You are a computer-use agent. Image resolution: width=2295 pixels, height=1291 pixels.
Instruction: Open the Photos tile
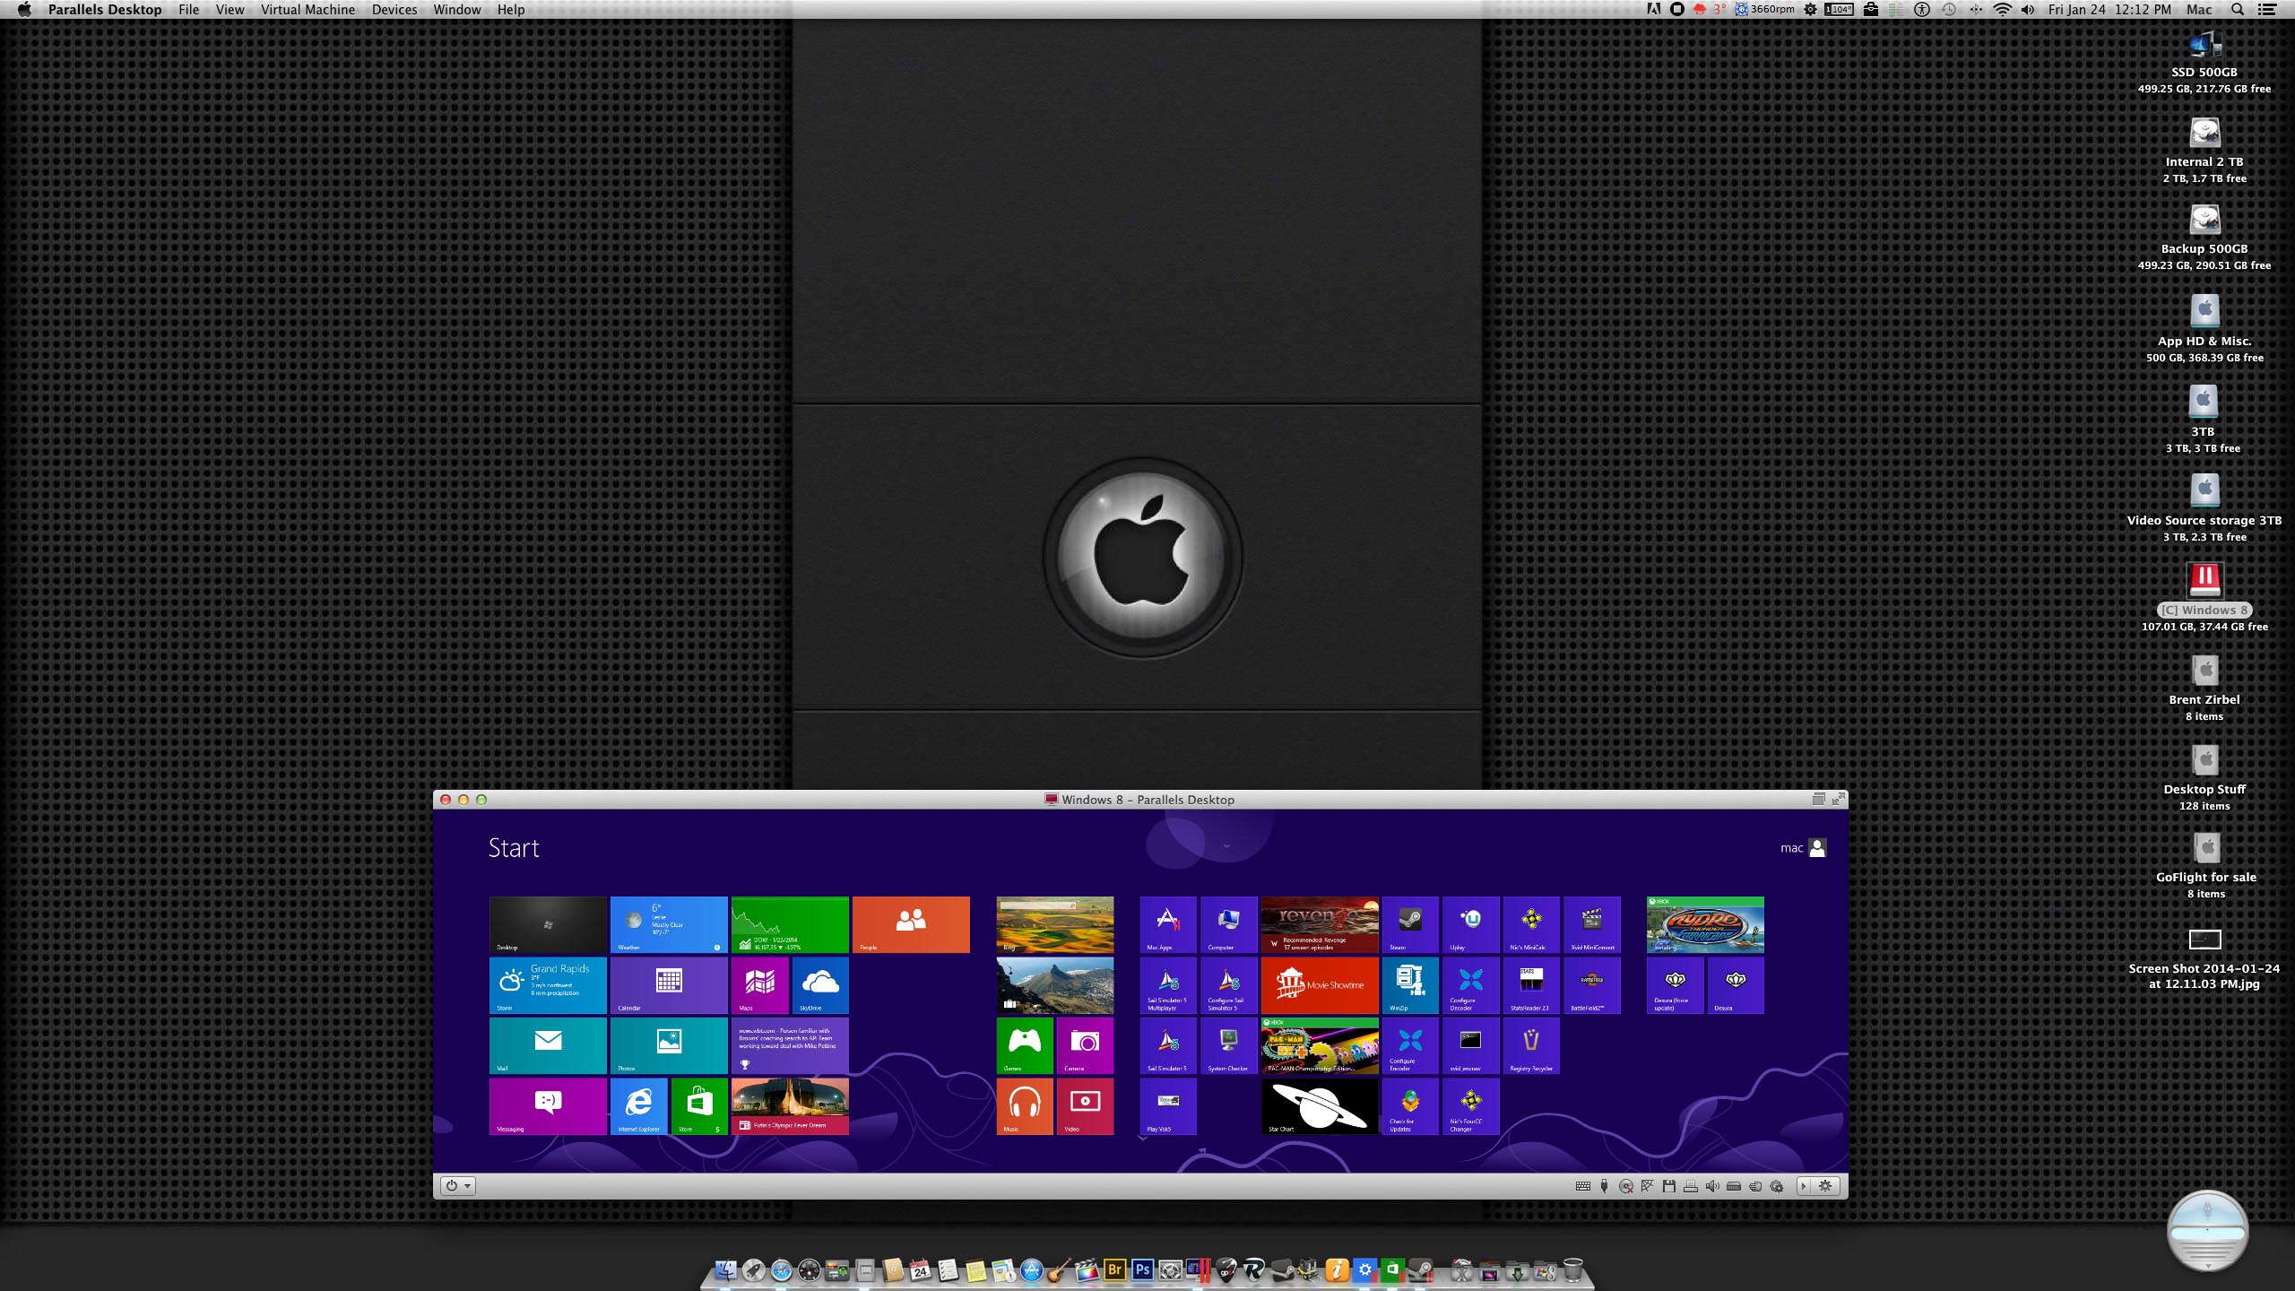[x=669, y=1045]
